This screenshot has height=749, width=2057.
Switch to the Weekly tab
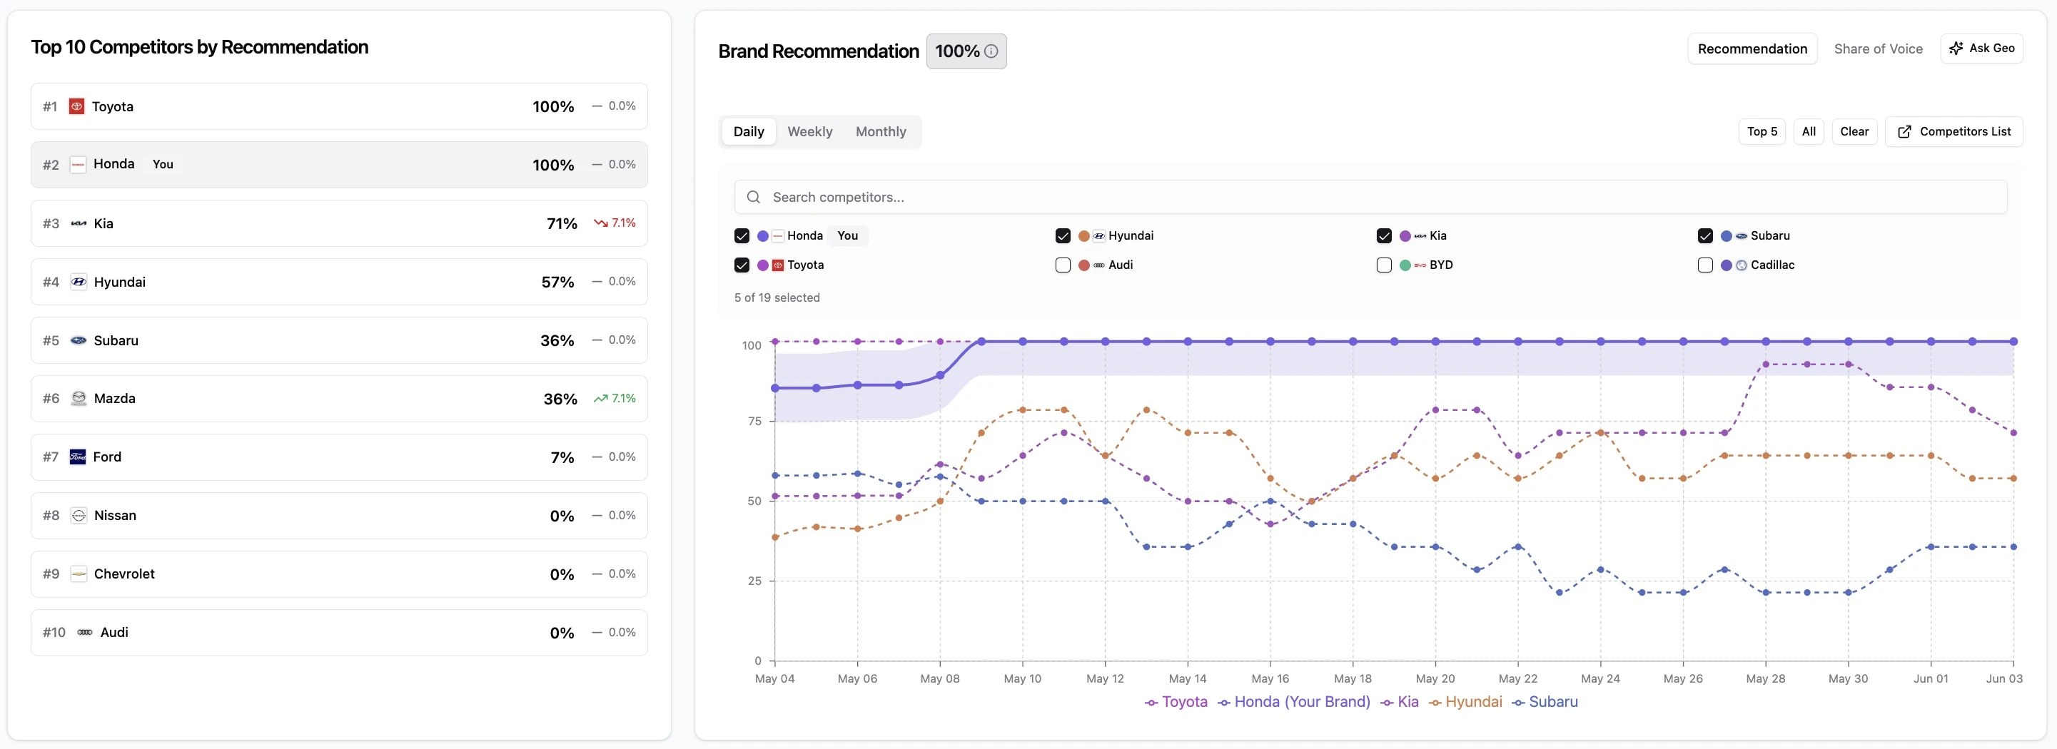[809, 132]
